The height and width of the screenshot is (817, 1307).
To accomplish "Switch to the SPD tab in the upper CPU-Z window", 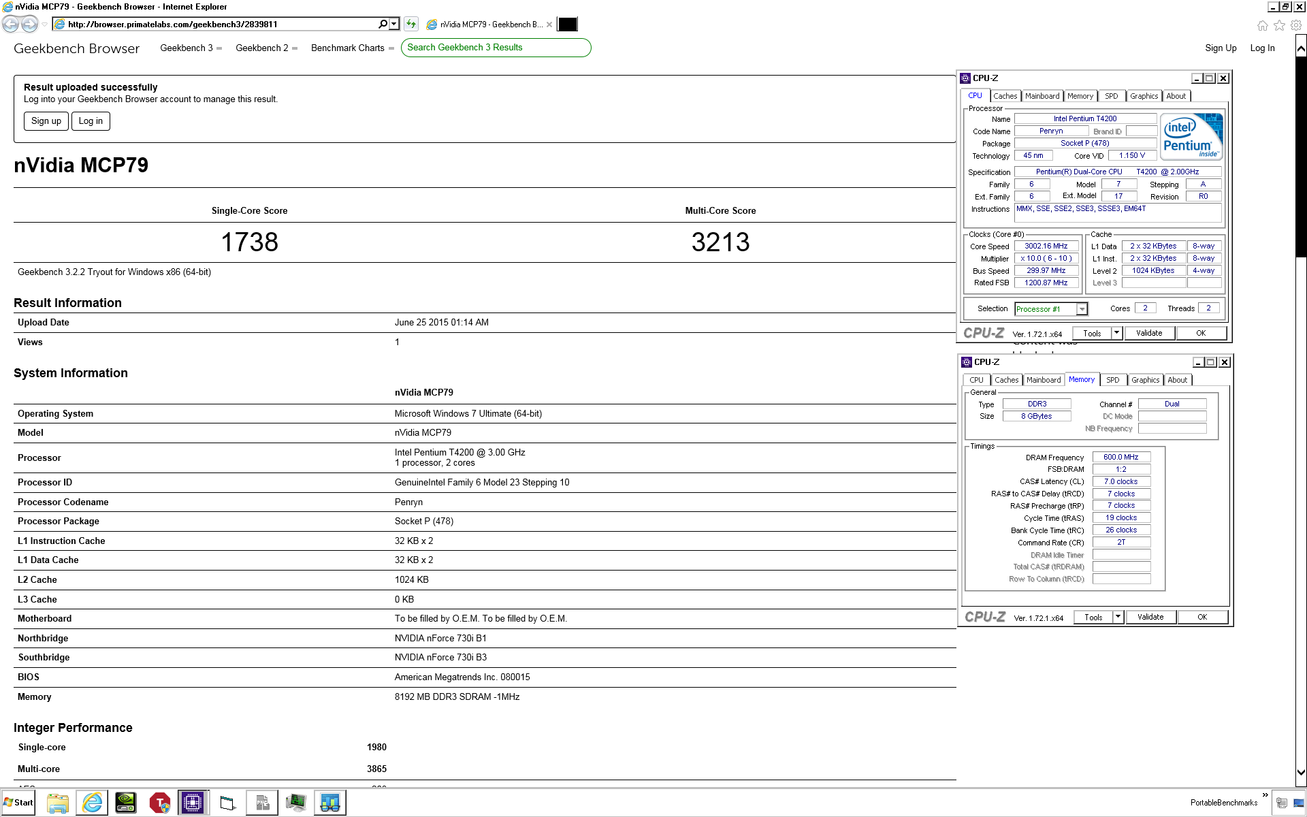I will point(1112,96).
